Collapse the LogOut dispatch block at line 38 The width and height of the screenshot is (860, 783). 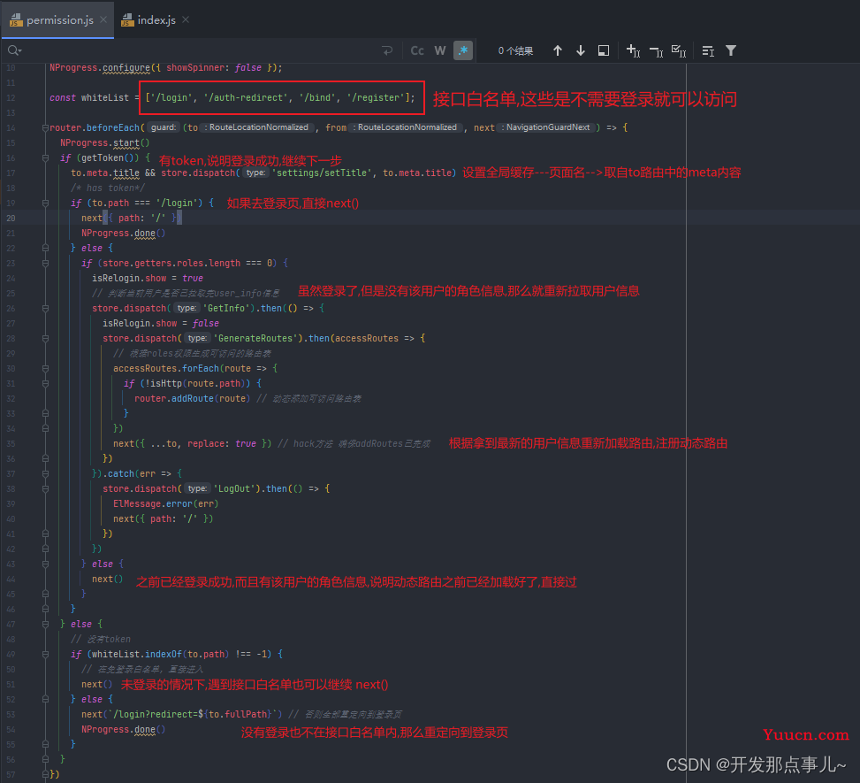click(x=46, y=488)
